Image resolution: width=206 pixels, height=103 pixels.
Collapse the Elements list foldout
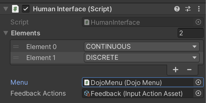(x=6, y=33)
